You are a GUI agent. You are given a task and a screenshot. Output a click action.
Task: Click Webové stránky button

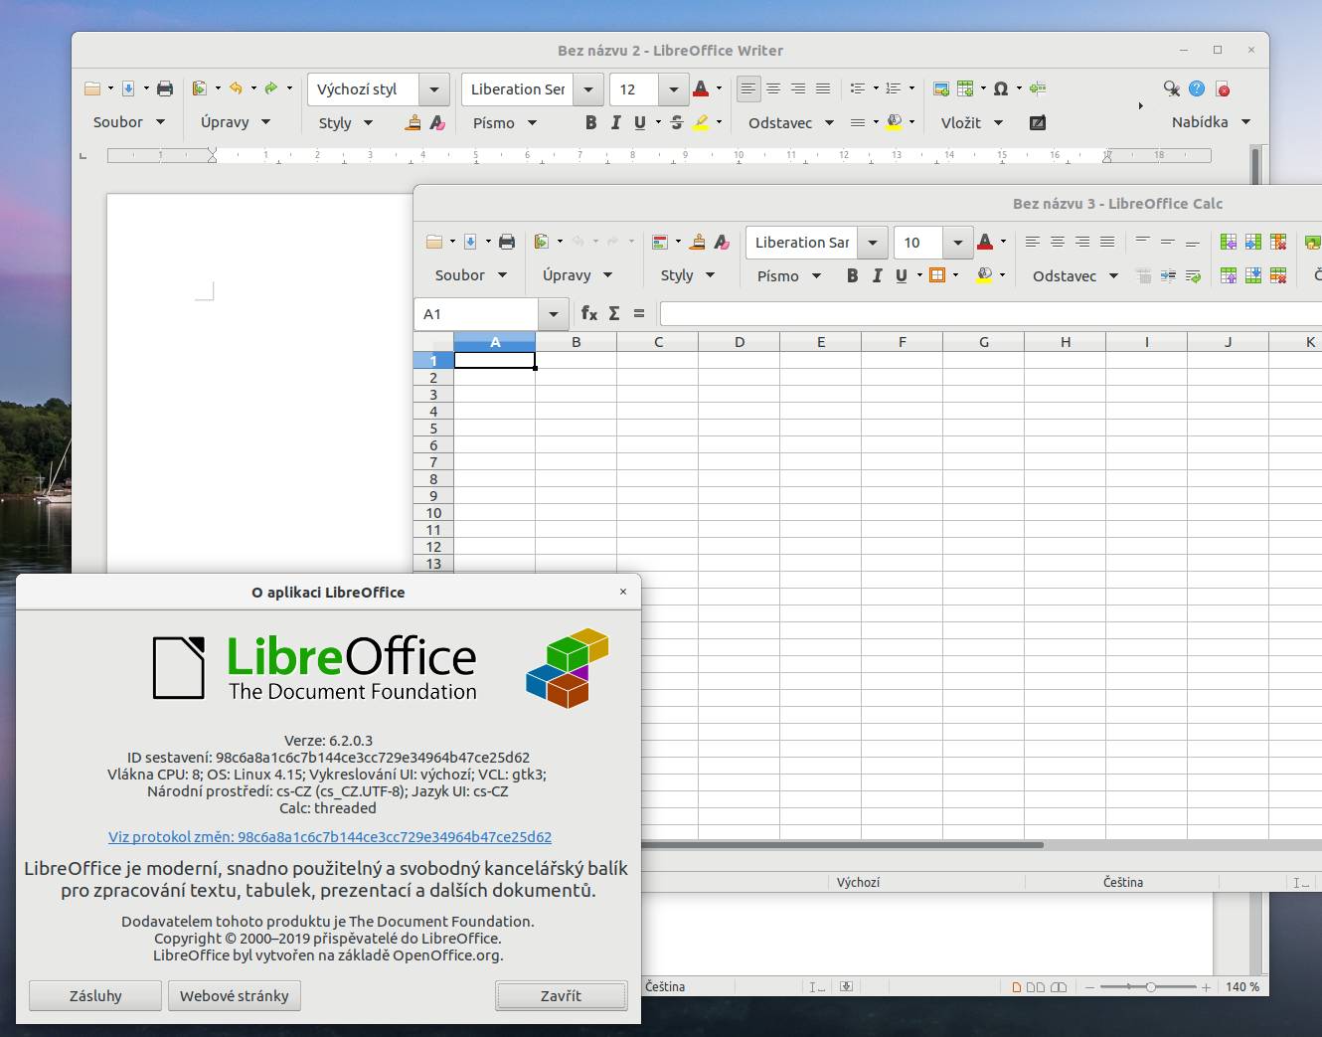point(235,995)
